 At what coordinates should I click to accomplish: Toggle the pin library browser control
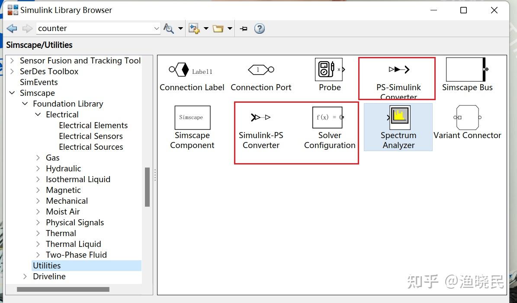coord(243,28)
